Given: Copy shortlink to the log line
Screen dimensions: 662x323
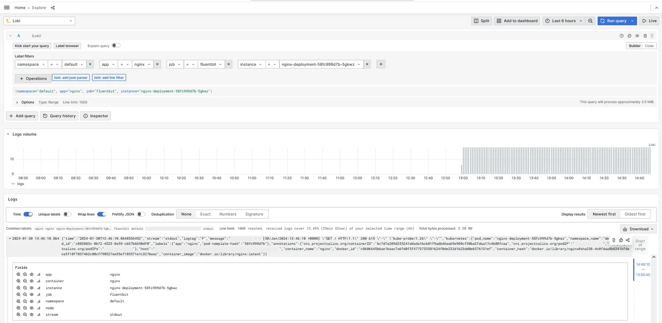Looking at the screenshot, I should pos(628,240).
